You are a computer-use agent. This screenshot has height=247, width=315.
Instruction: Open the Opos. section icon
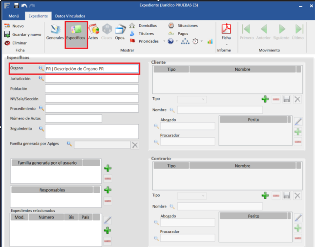pyautogui.click(x=120, y=32)
